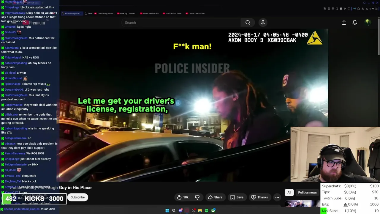
Task: Open Windows Start from the taskbar
Action: [167, 210]
